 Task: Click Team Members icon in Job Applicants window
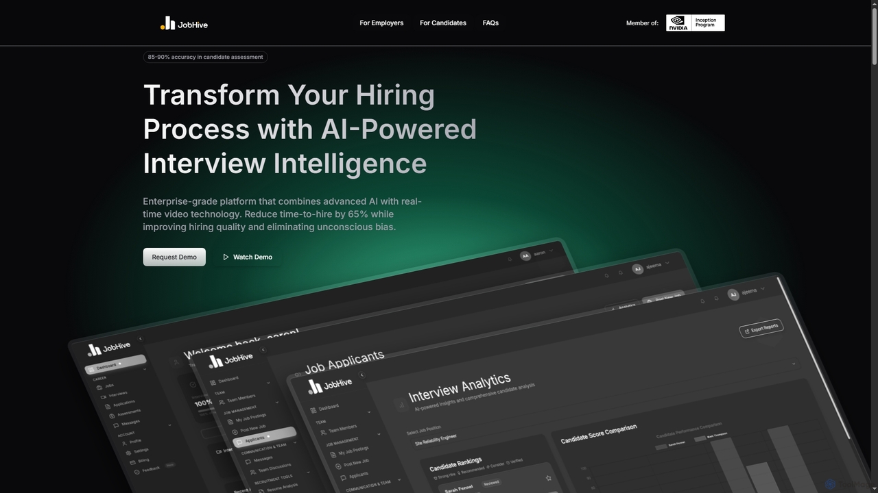point(222,402)
